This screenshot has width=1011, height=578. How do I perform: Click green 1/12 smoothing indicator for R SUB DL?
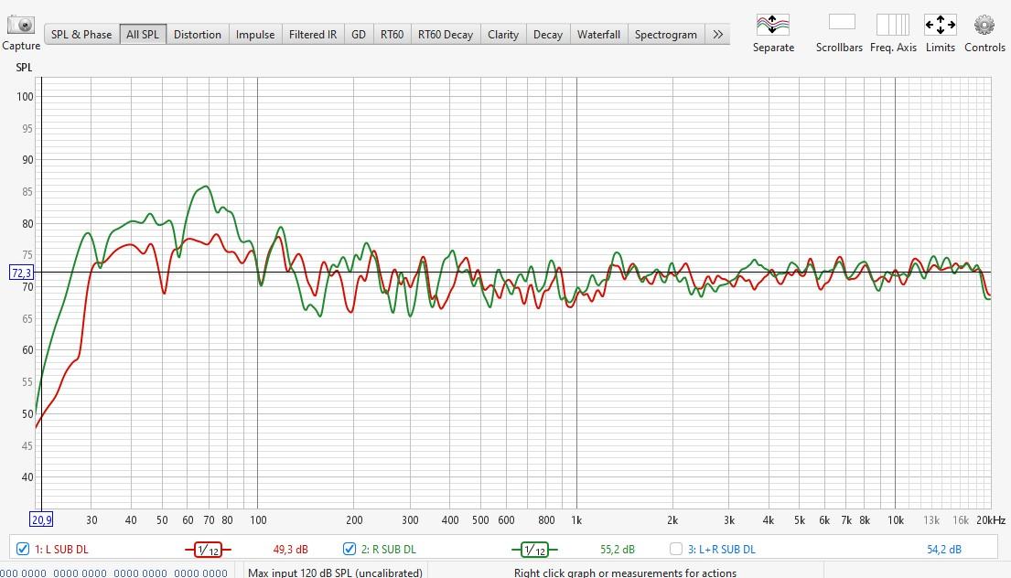[x=533, y=550]
